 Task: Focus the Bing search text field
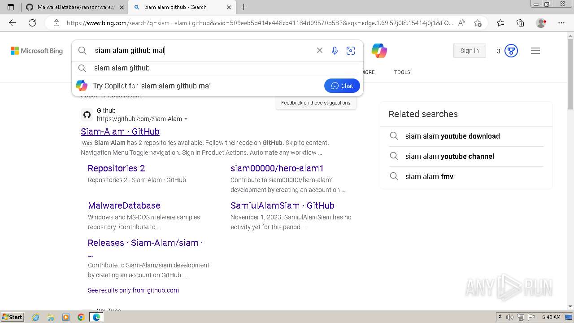[202, 51]
